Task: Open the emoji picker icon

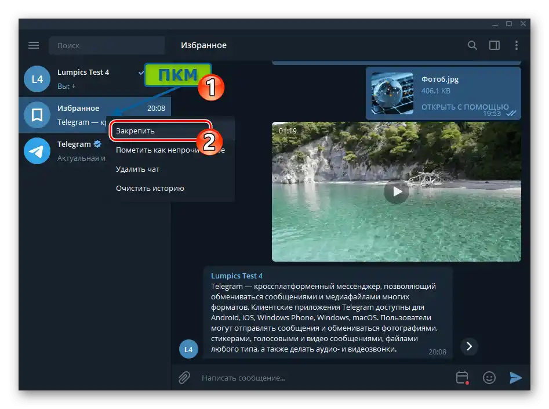Action: [489, 378]
